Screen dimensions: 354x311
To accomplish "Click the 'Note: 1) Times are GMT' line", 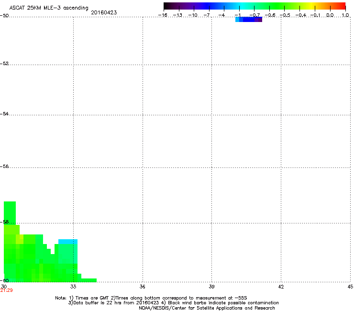I will click(x=151, y=298).
